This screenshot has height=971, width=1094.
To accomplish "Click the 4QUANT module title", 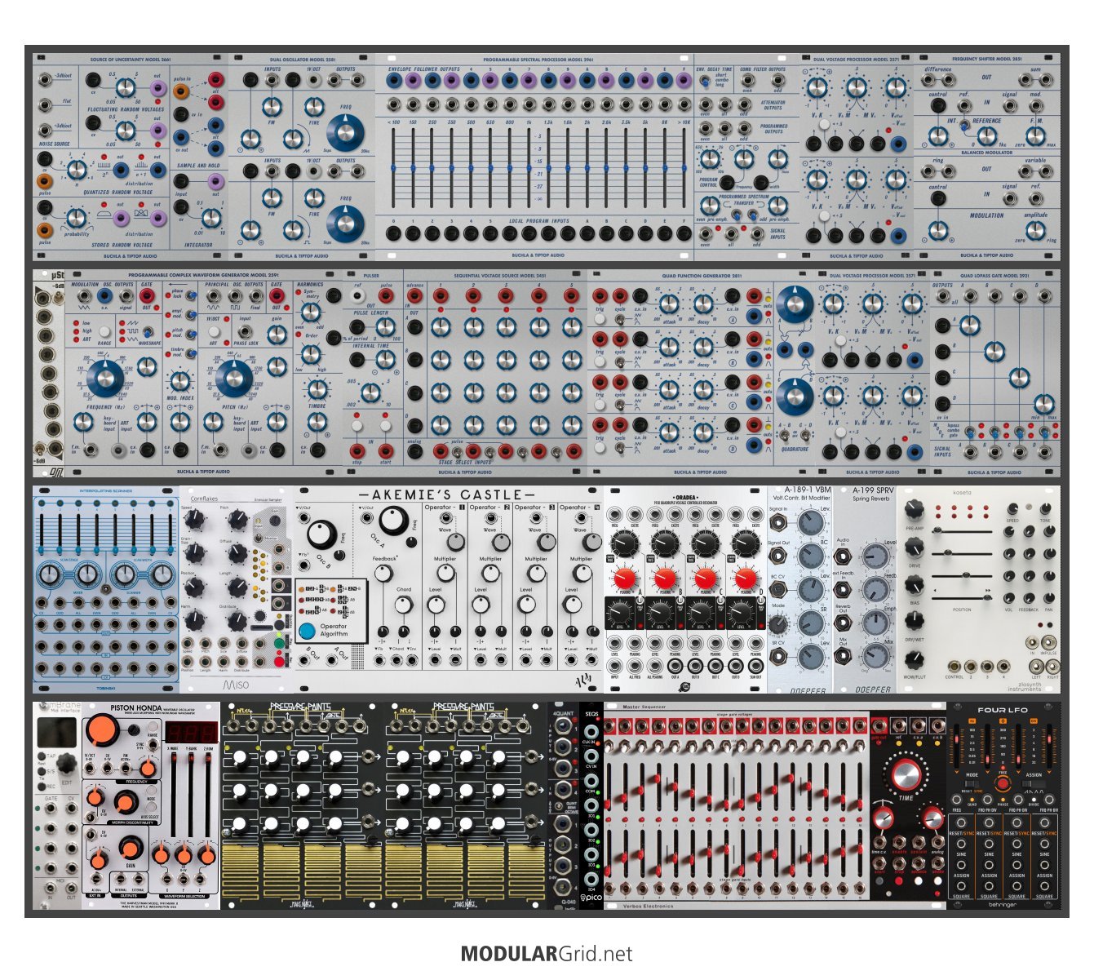I will tap(563, 712).
